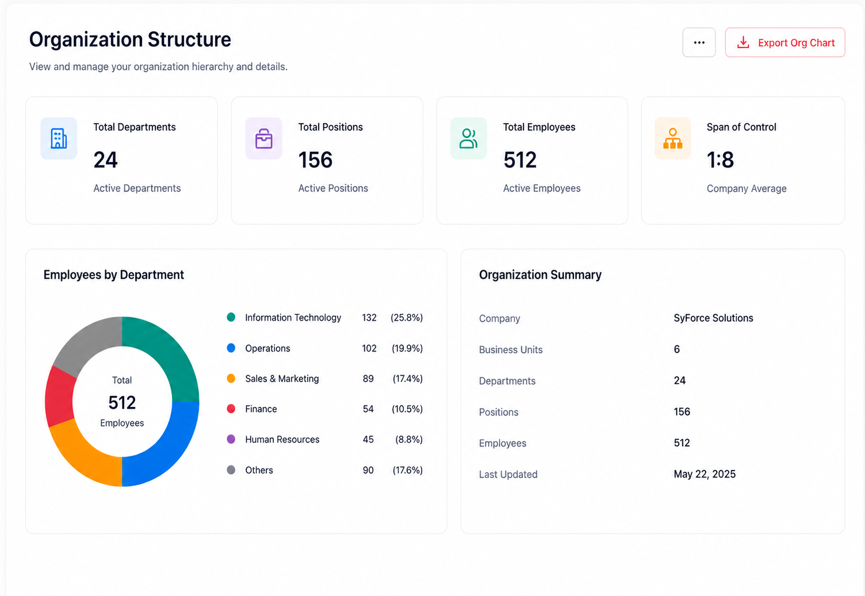Click the download icon in the Export button
Screen dimensions: 865x596
[x=743, y=42]
